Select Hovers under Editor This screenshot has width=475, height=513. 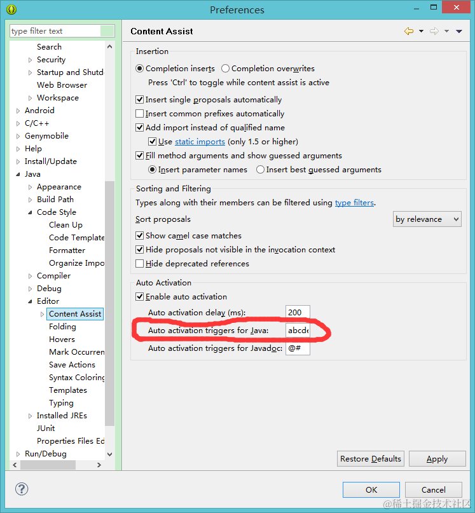tap(62, 339)
